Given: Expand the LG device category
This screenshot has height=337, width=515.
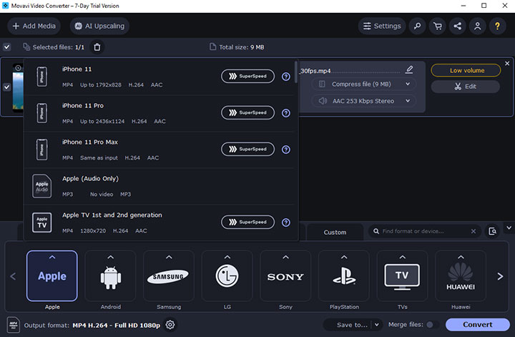Looking at the screenshot, I should [227, 276].
